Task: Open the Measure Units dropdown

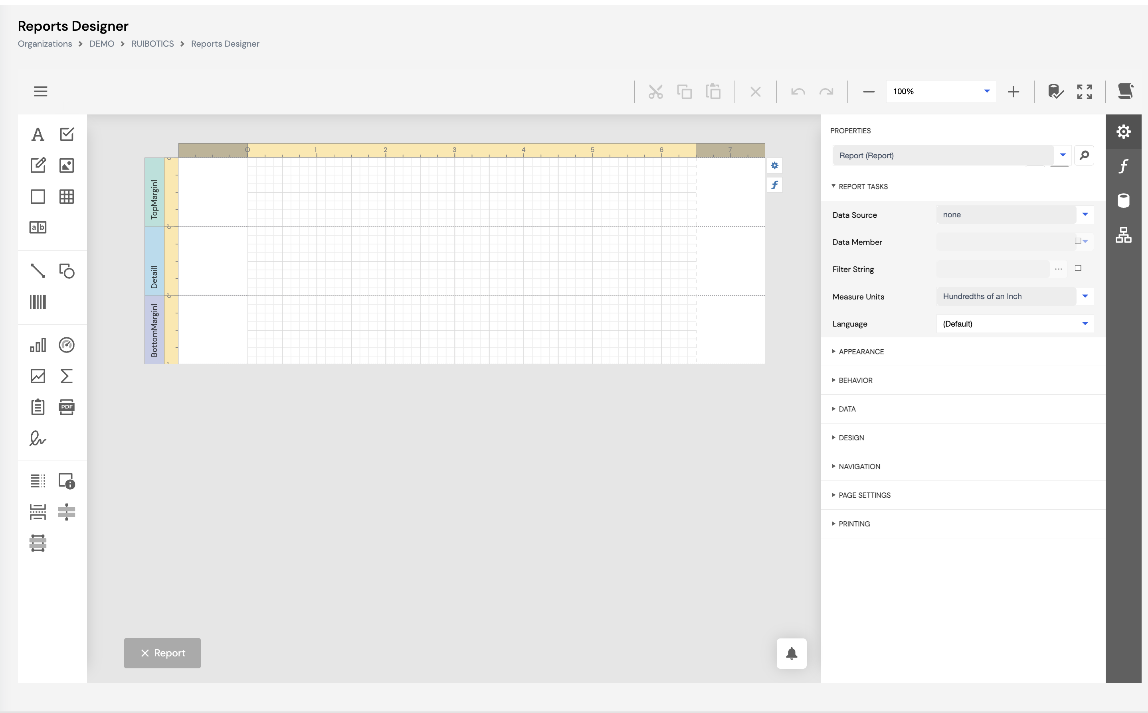Action: pos(1085,296)
